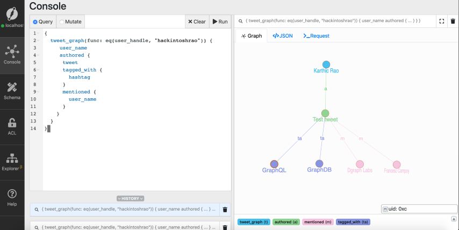Collapse the tweet_graph block fold arrow on line 2
The image size is (459, 230).
pyautogui.click(x=40, y=40)
